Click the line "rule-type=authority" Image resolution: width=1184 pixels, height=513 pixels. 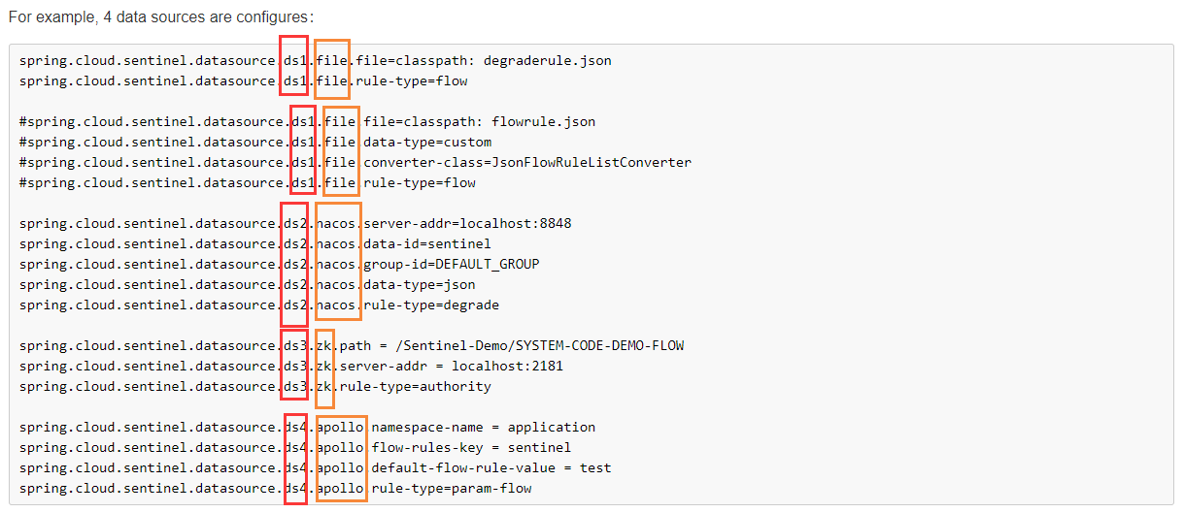click(254, 387)
